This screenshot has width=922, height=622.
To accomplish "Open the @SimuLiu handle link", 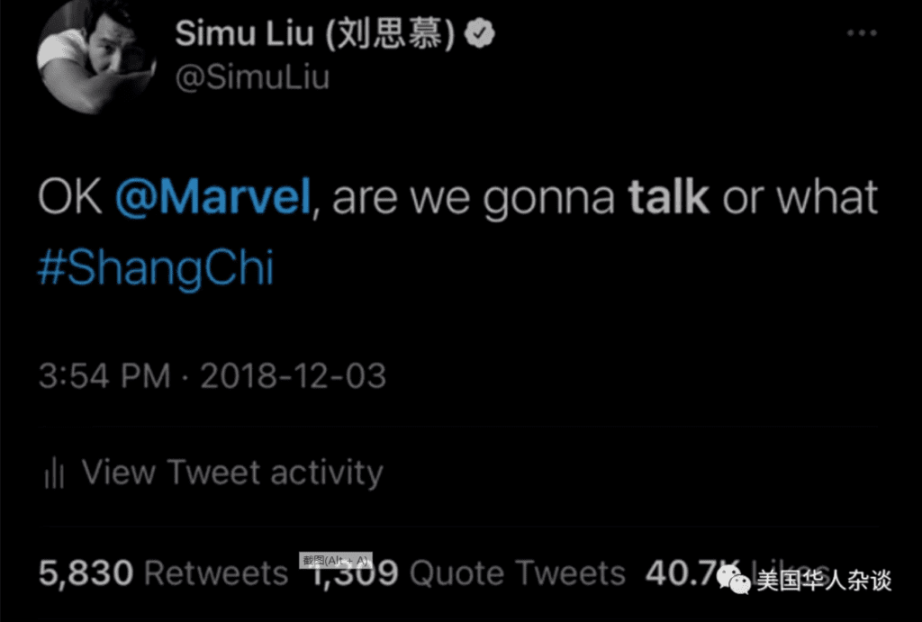I will click(252, 77).
